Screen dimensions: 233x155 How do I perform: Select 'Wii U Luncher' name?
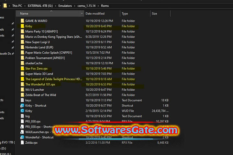[35, 89]
